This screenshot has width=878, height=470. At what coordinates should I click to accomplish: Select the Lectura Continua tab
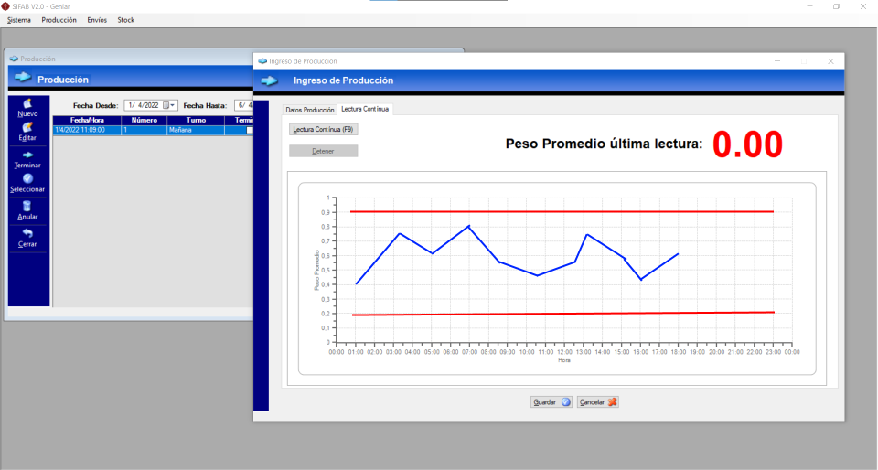(x=365, y=109)
